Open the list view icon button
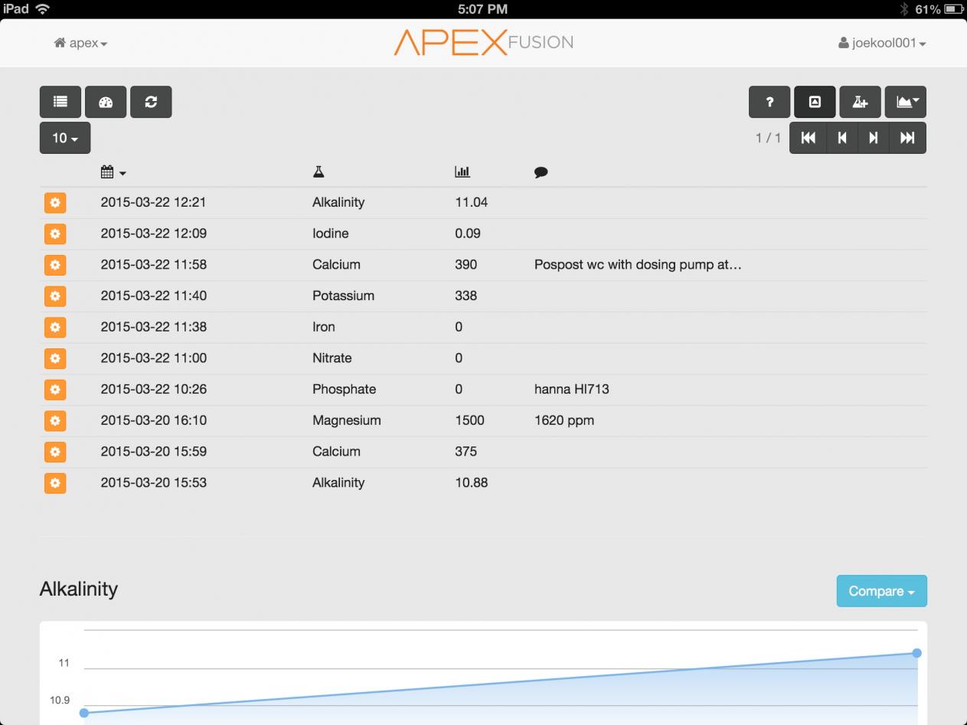The height and width of the screenshot is (725, 967). click(60, 102)
